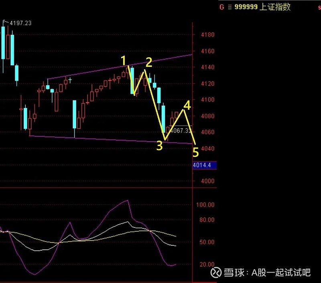
Task: Select the yellow wave label 1
Action: point(124,61)
